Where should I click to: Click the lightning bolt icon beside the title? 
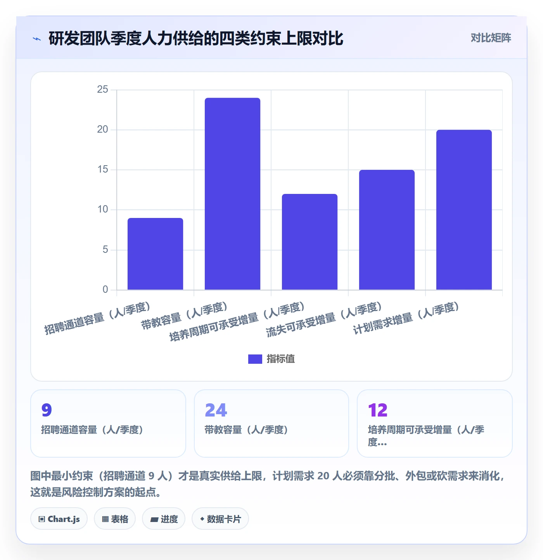[37, 39]
